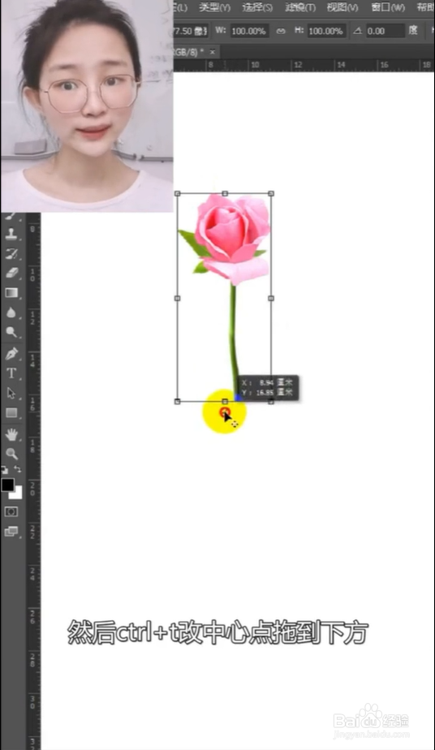Select the History Brush tool
Image resolution: width=435 pixels, height=750 pixels.
coord(11,253)
